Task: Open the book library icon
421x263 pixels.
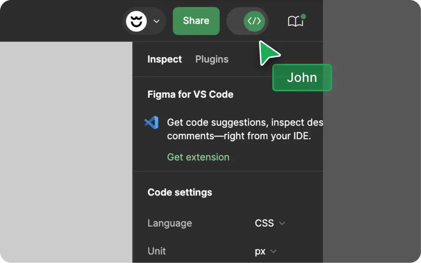Action: [295, 21]
